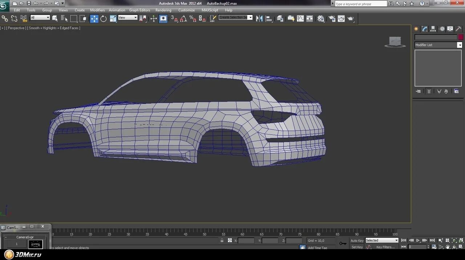Click the Render Setup teapot icon
The width and height of the screenshot is (465, 260).
[x=332, y=19]
